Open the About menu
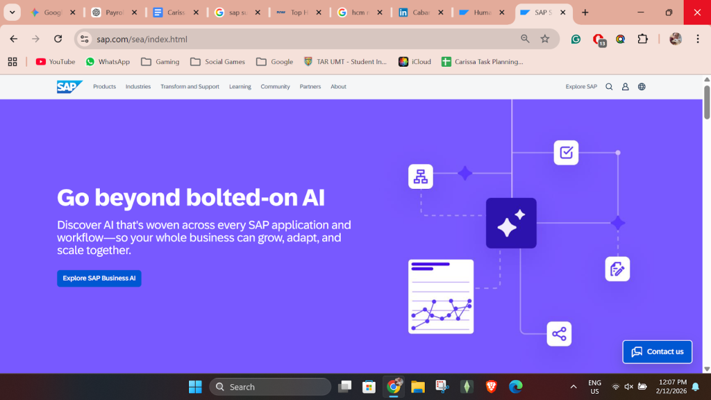This screenshot has width=711, height=400. (x=338, y=87)
